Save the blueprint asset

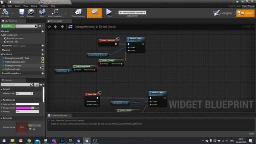22,13
